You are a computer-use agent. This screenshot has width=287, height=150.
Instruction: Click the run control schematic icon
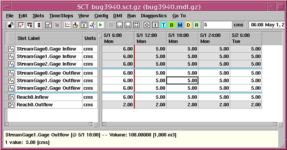[84, 25]
